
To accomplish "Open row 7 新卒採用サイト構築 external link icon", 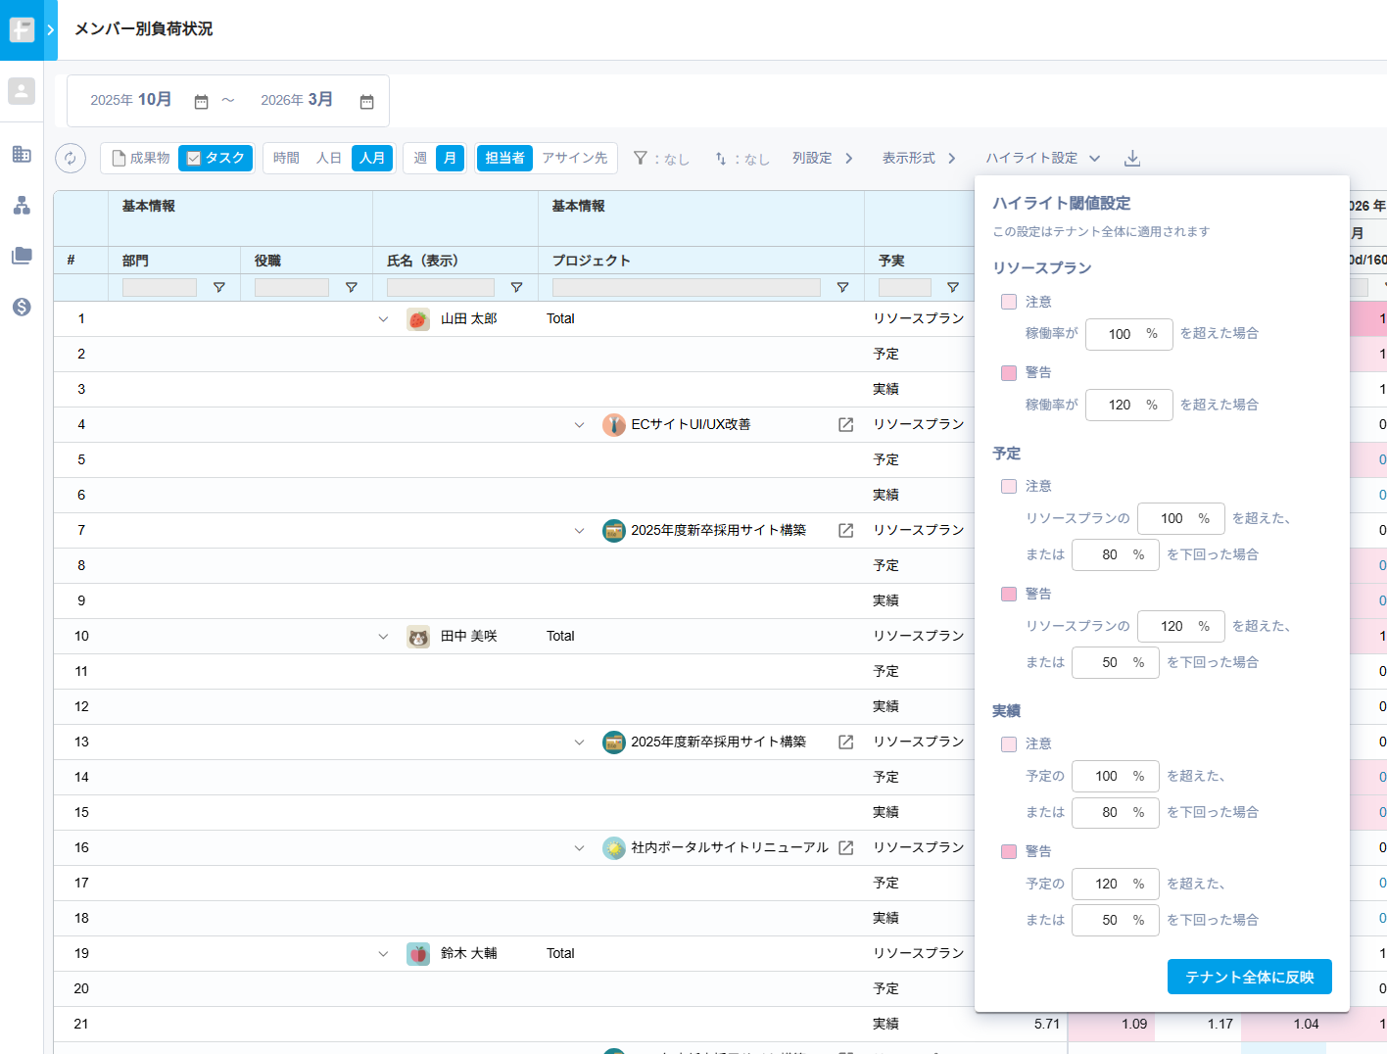I will [846, 531].
